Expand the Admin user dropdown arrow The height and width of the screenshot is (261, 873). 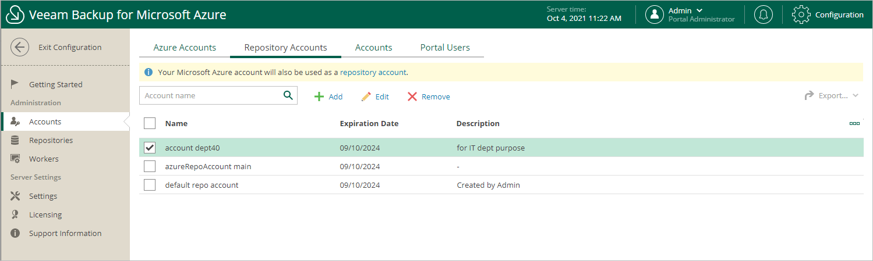[x=699, y=10]
